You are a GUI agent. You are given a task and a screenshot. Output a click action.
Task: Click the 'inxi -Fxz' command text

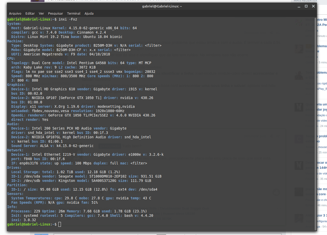(x=68, y=19)
